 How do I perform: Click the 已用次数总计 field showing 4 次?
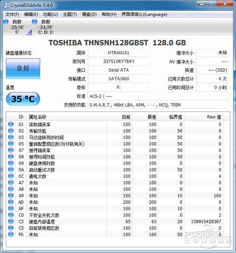[212, 79]
